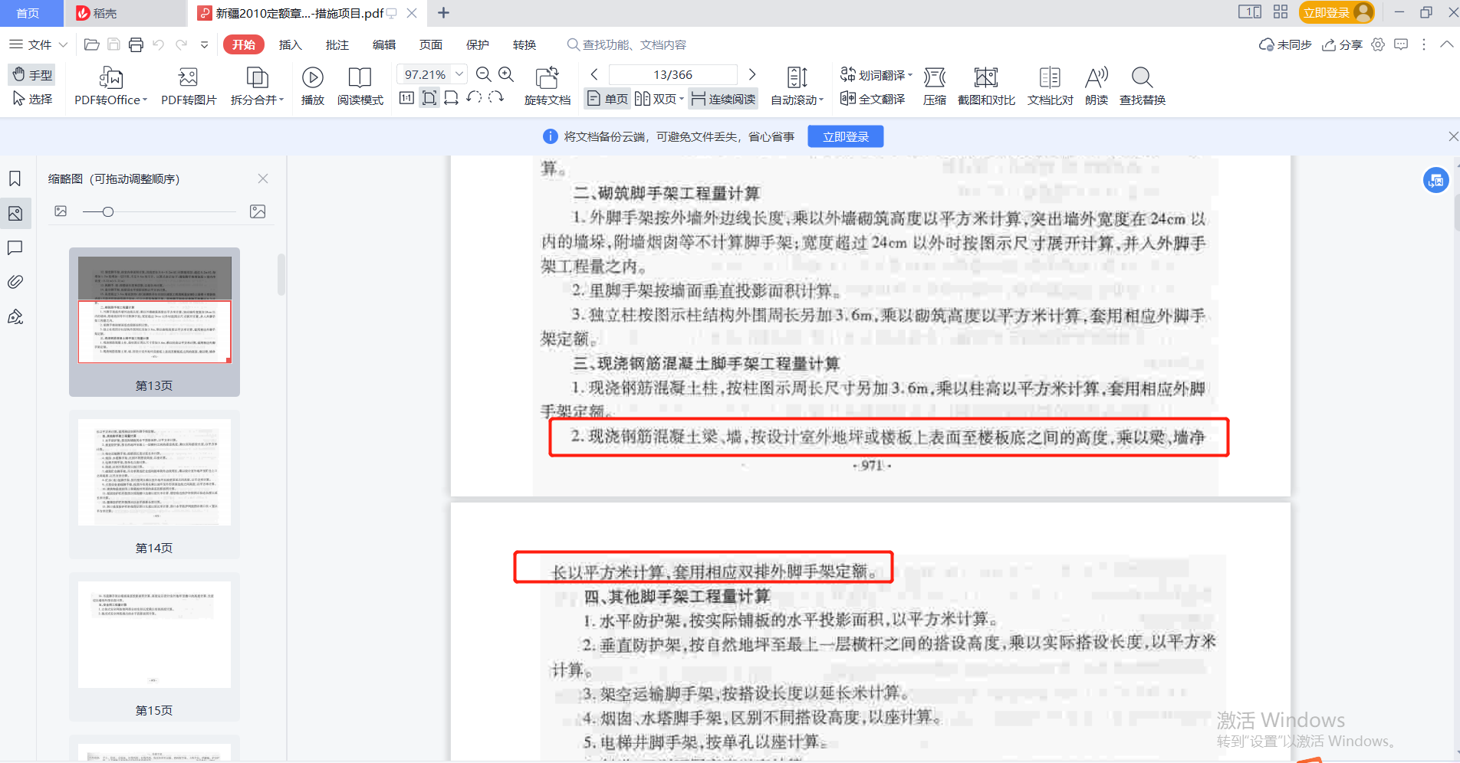
Task: Click the redo arrow icon
Action: tap(182, 44)
